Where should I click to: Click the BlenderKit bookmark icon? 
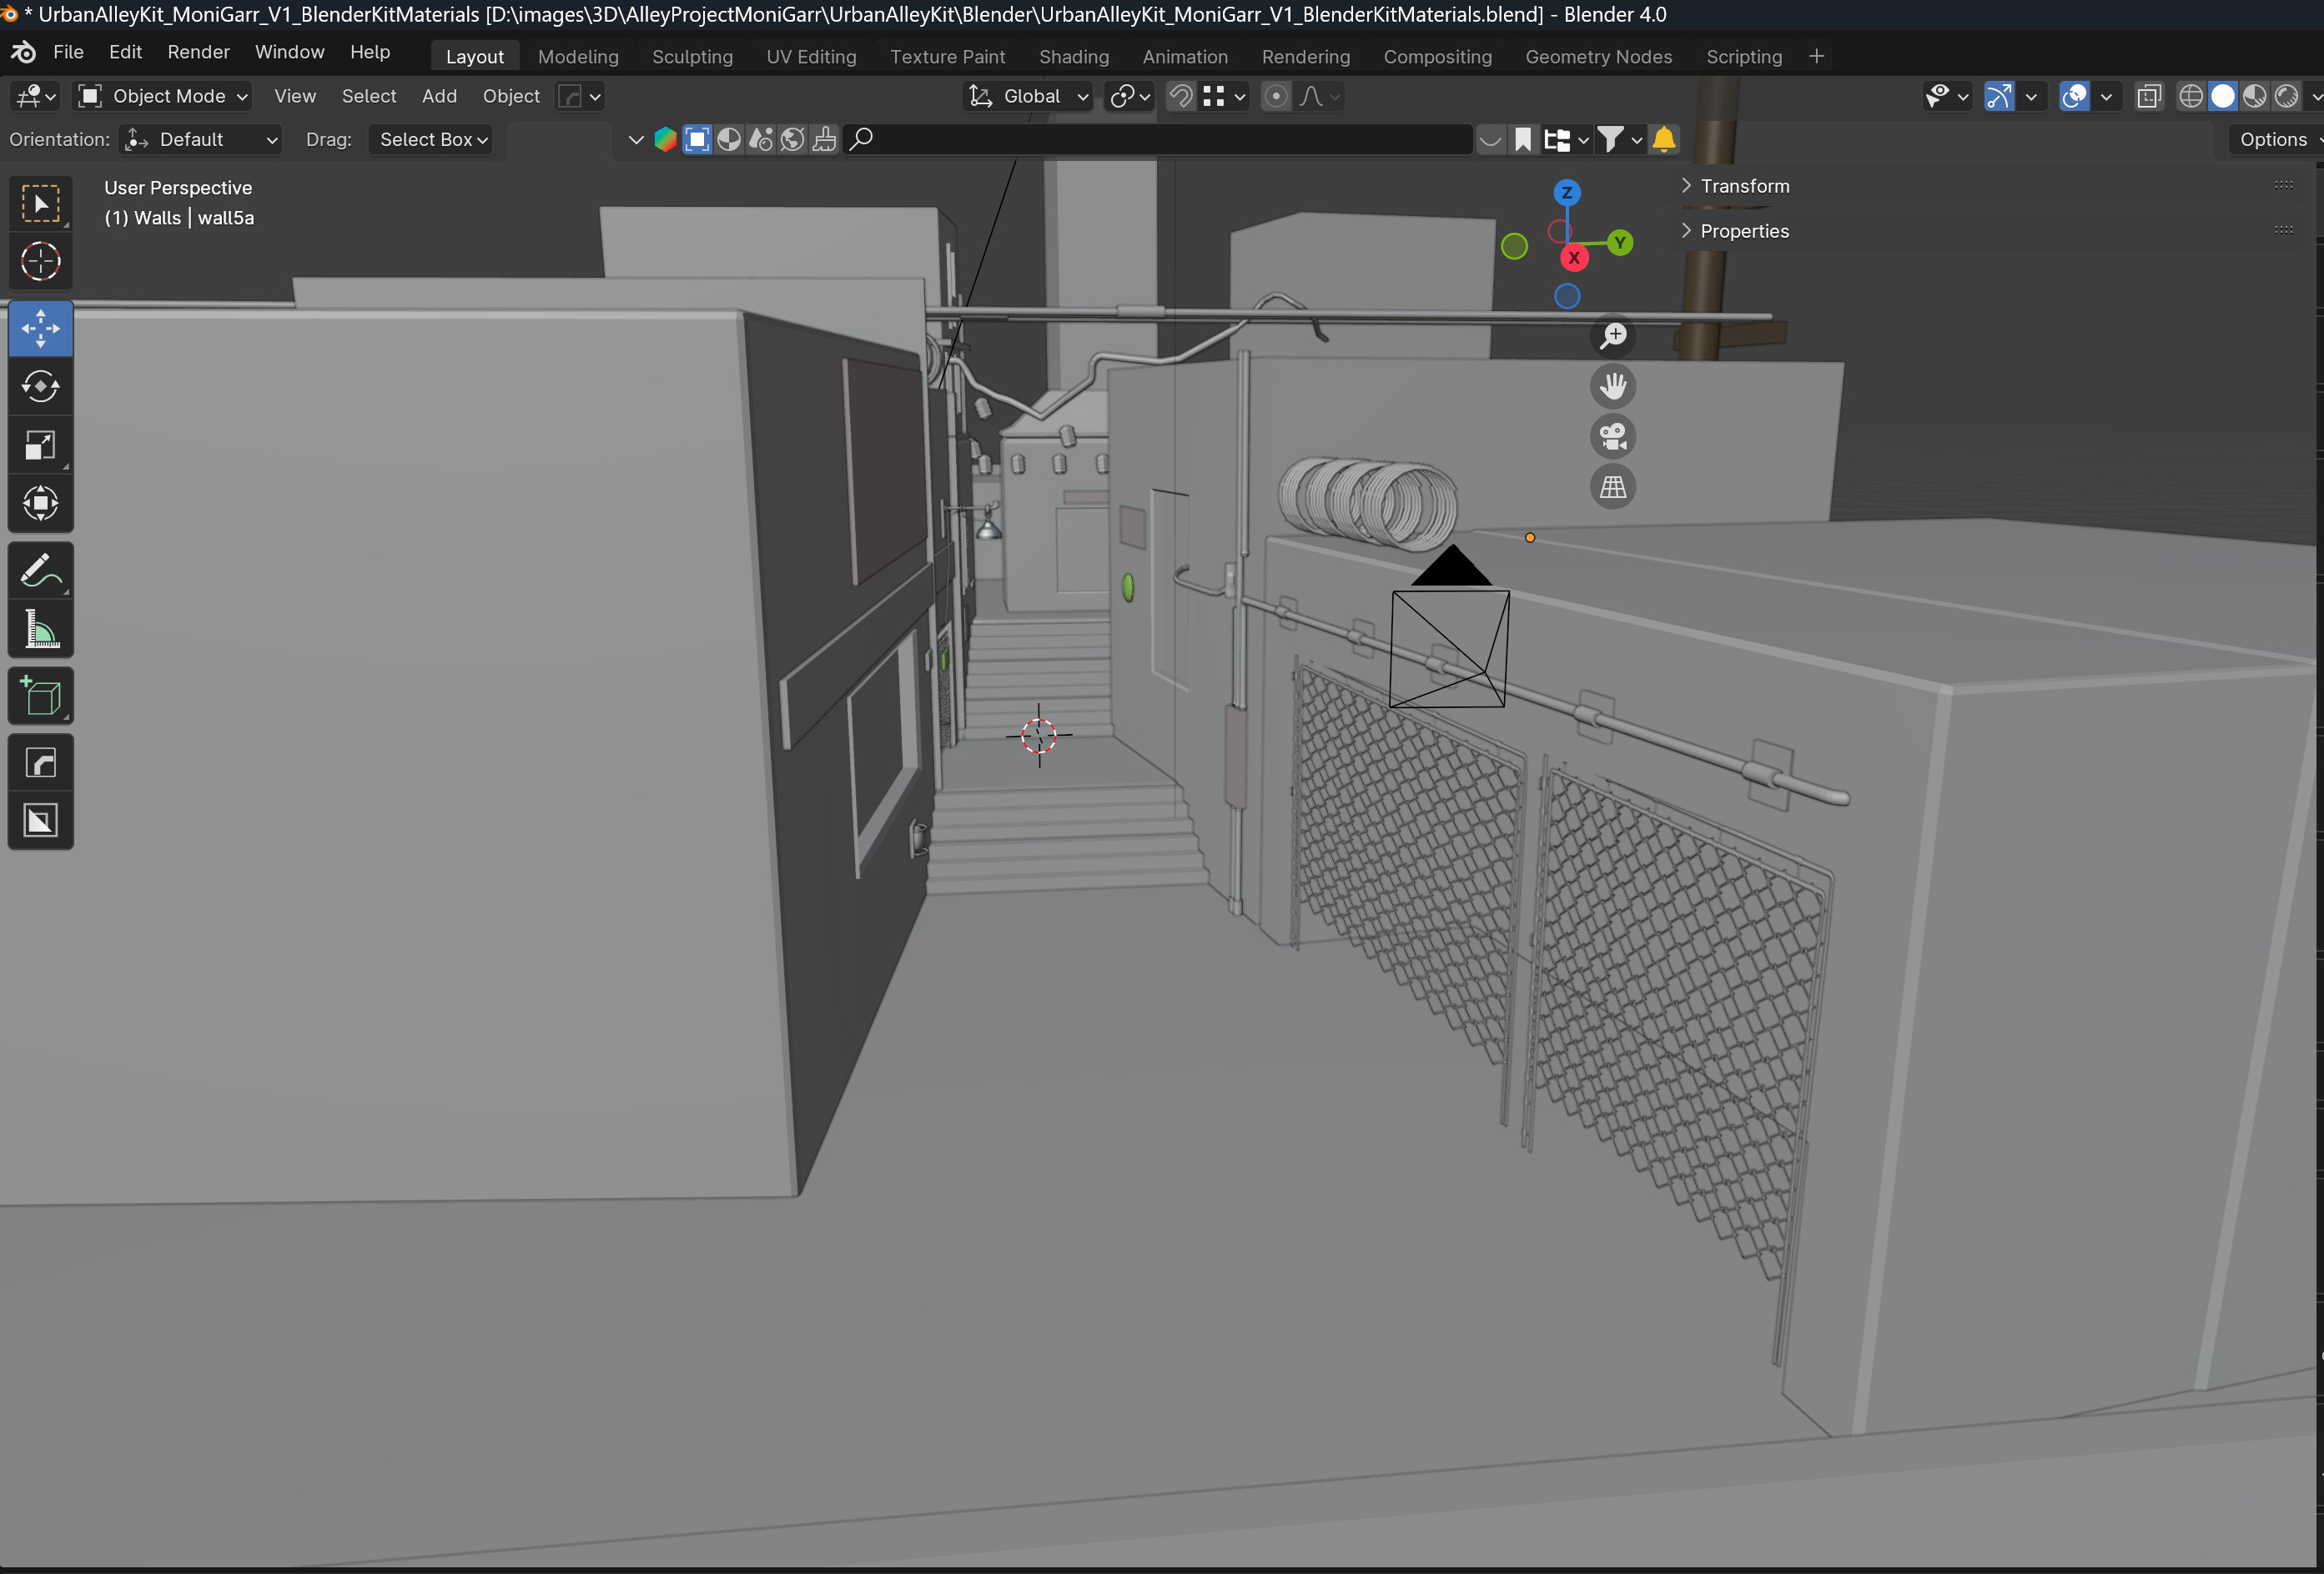click(1523, 139)
